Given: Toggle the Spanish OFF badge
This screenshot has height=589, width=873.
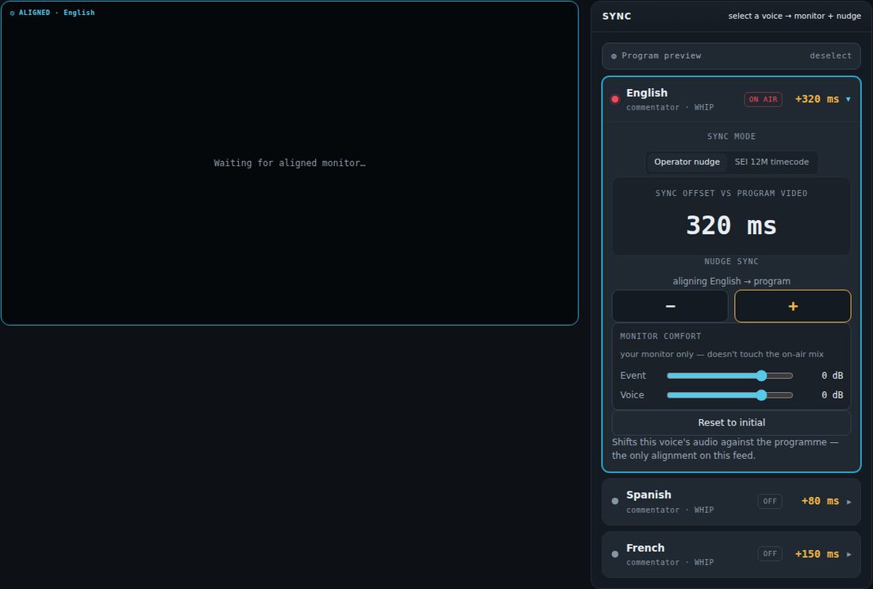Looking at the screenshot, I should pos(770,501).
